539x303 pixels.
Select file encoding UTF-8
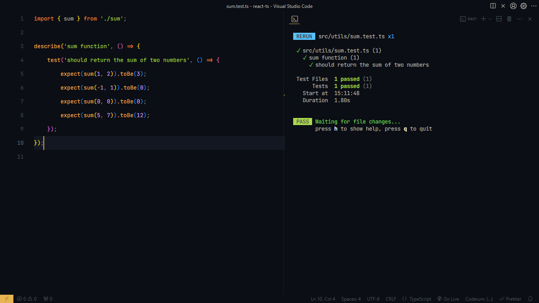(x=373, y=299)
